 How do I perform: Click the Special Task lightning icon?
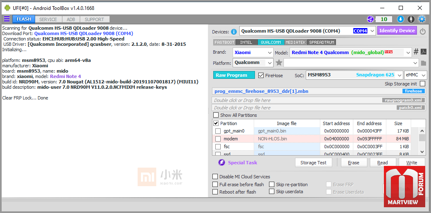[x=221, y=163]
